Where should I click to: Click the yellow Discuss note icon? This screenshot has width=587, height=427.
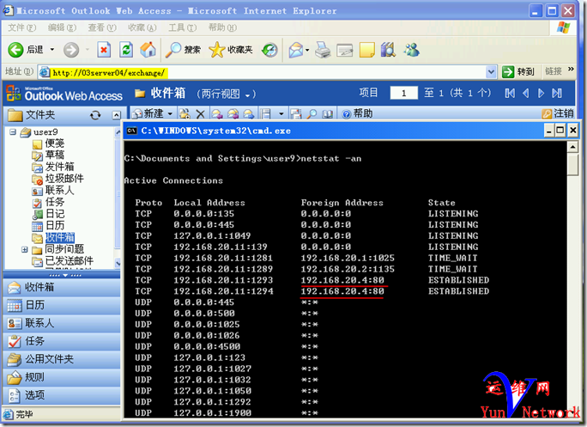click(367, 50)
